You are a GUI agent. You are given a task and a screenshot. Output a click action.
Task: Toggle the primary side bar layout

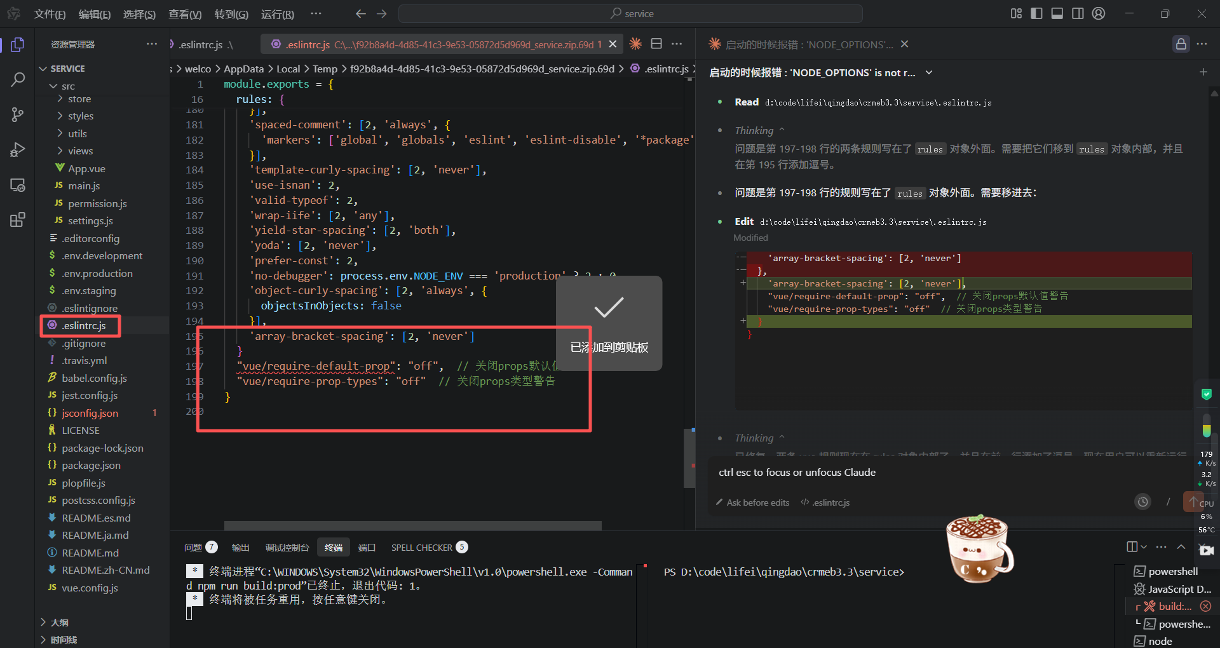[1036, 13]
